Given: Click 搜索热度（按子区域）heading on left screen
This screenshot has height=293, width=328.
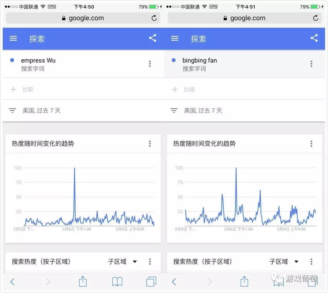Looking at the screenshot, I should point(41,262).
